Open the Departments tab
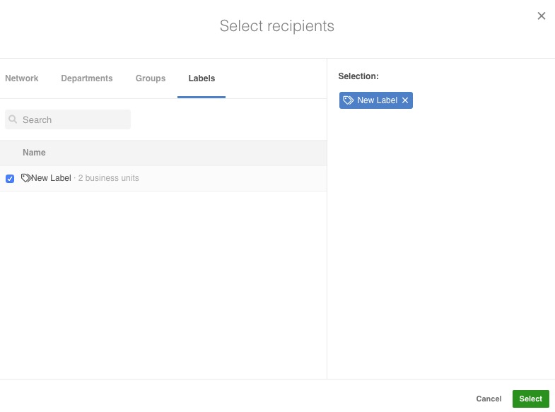The image size is (555, 412). pyautogui.click(x=87, y=78)
